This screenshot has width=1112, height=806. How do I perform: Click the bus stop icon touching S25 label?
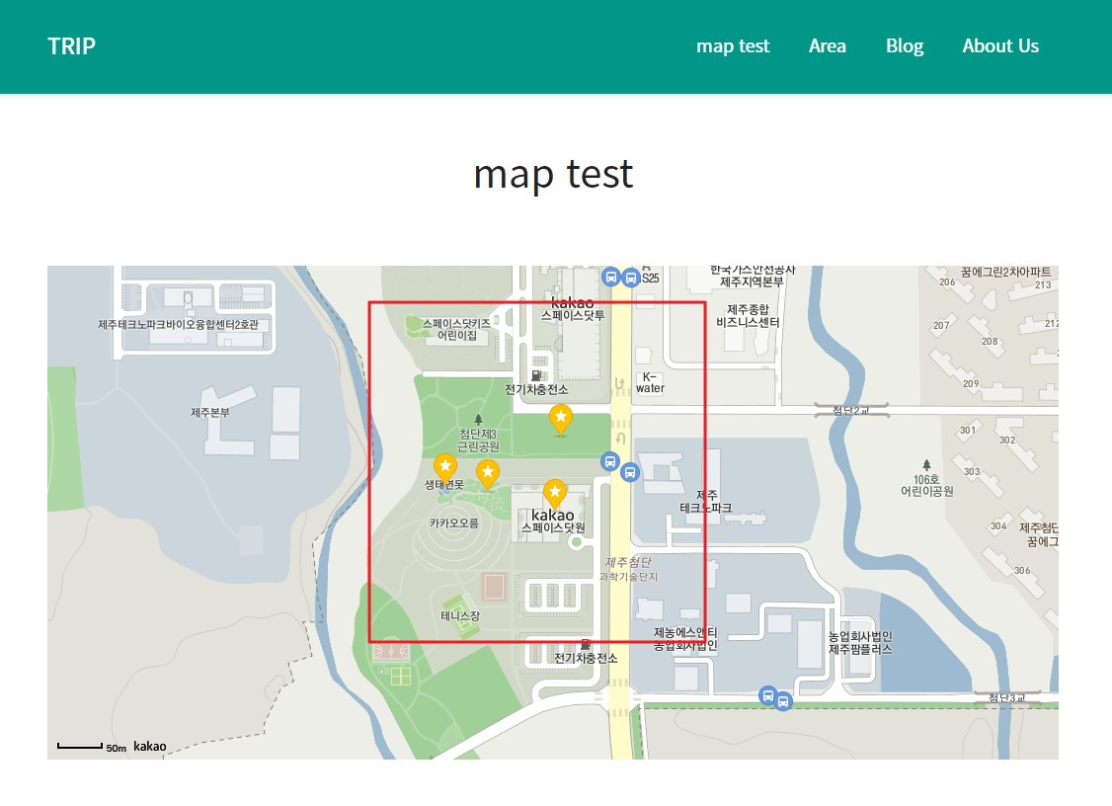(x=630, y=278)
